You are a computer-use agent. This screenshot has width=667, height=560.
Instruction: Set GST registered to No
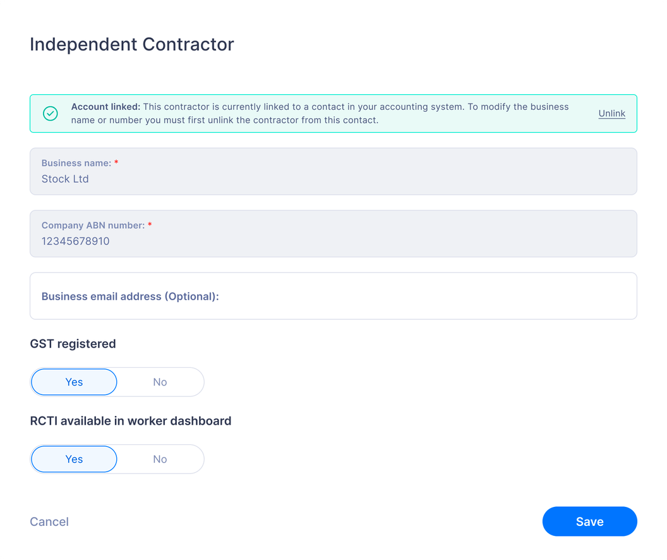pyautogui.click(x=160, y=382)
